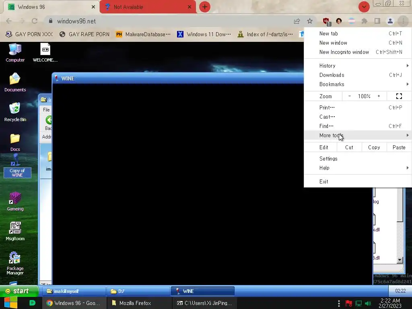Click Copy in the Edit row
This screenshot has height=309, width=412.
click(374, 147)
